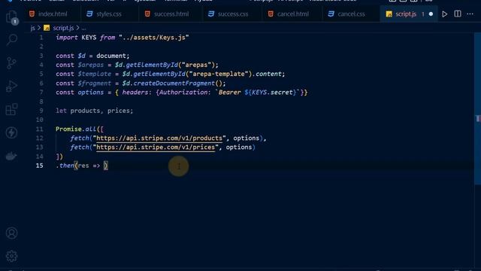This screenshot has height=271, width=481.
Task: Open the Manage gear icon
Action: tap(12, 256)
